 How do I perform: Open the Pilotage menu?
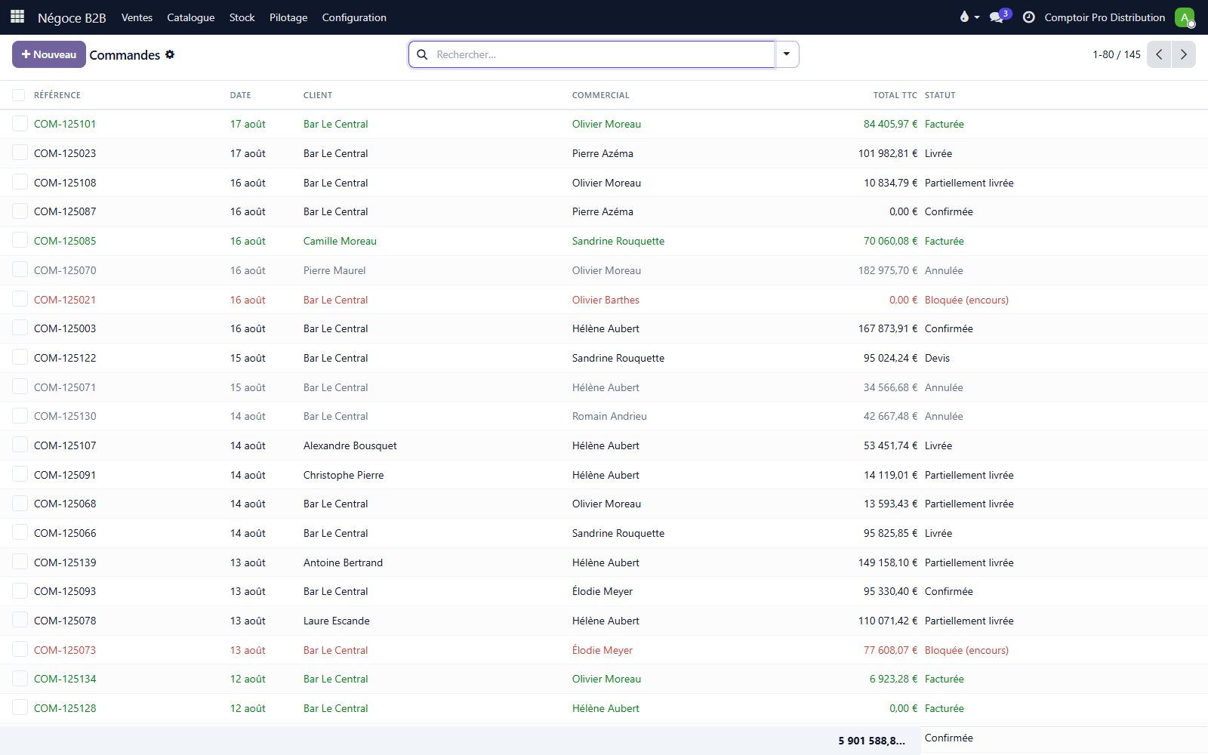(288, 17)
